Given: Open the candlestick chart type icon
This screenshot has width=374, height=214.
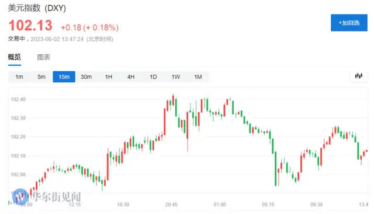Looking at the screenshot, I should click(359, 76).
